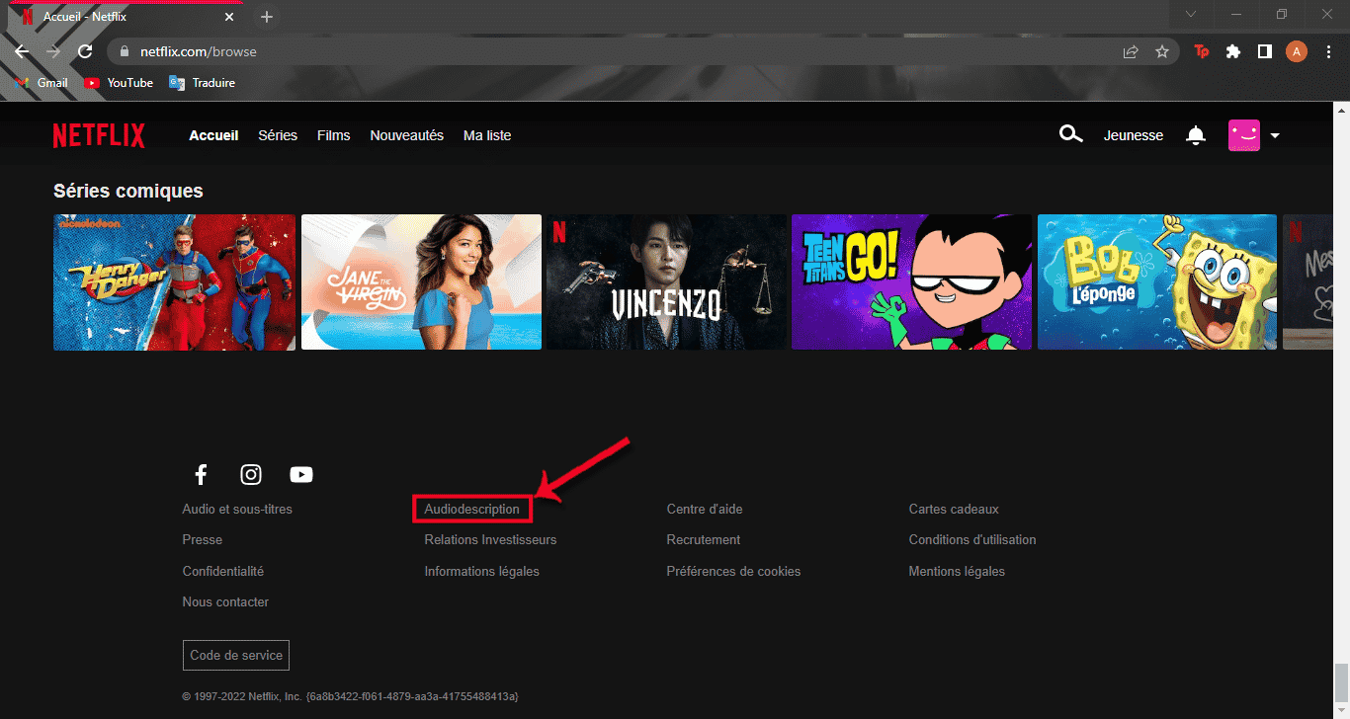Screen dimensions: 1350x719
Task: Open the Recrutement footer link
Action: 704,540
